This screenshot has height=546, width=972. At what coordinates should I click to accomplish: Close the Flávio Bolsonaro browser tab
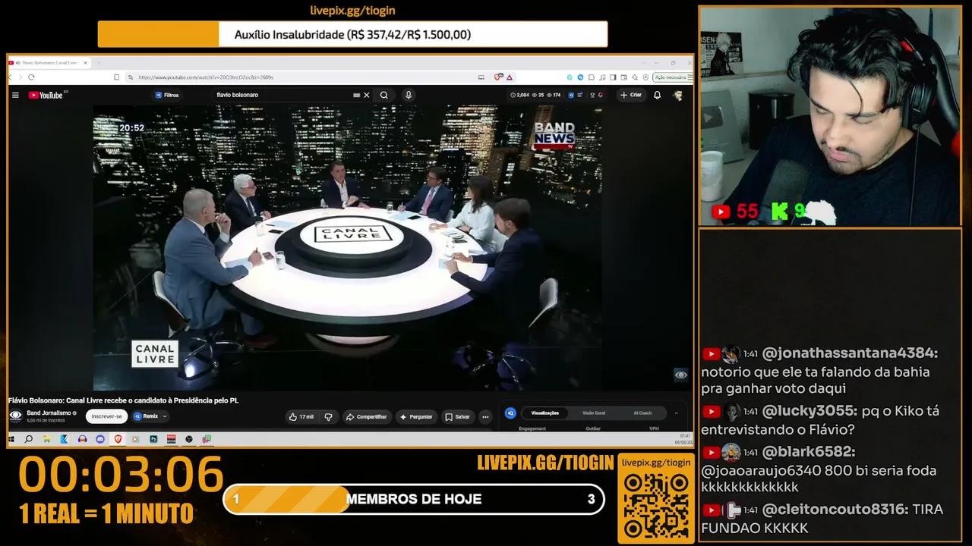(85, 63)
